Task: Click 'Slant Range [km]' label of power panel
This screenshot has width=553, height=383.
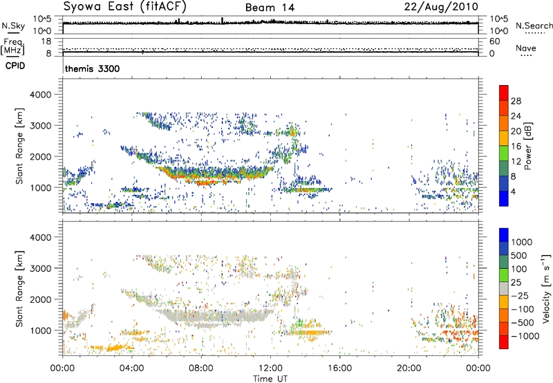Action: 19,146
